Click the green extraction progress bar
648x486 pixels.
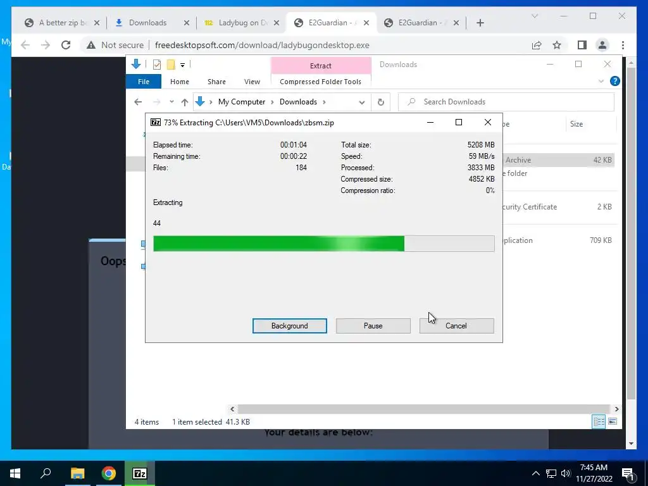pyautogui.click(x=323, y=244)
